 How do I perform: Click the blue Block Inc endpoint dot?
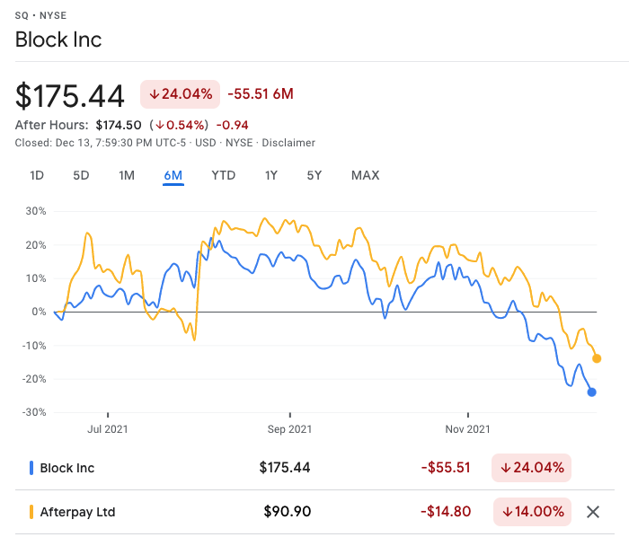point(592,392)
